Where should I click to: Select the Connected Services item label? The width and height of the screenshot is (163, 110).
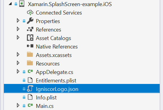(x=59, y=13)
